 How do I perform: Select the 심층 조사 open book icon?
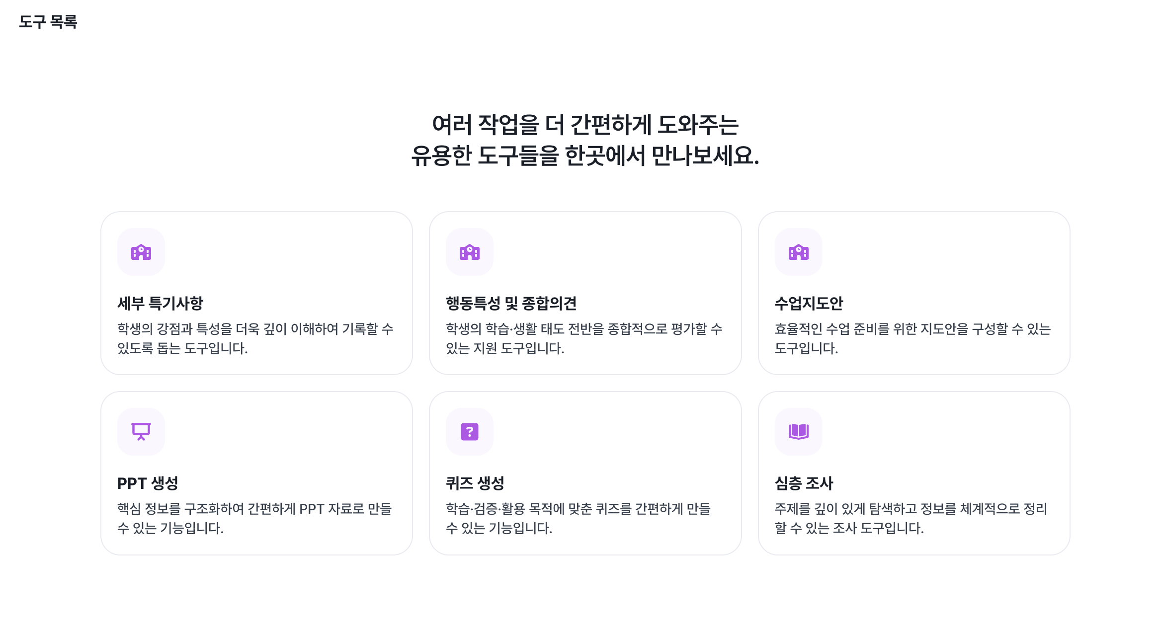pos(798,432)
